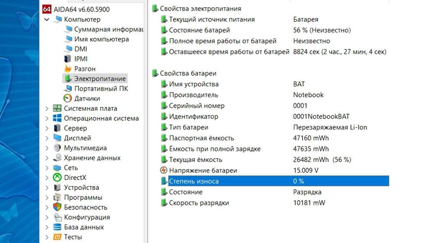
Task: Expand the Операционная система node
Action: [47, 118]
